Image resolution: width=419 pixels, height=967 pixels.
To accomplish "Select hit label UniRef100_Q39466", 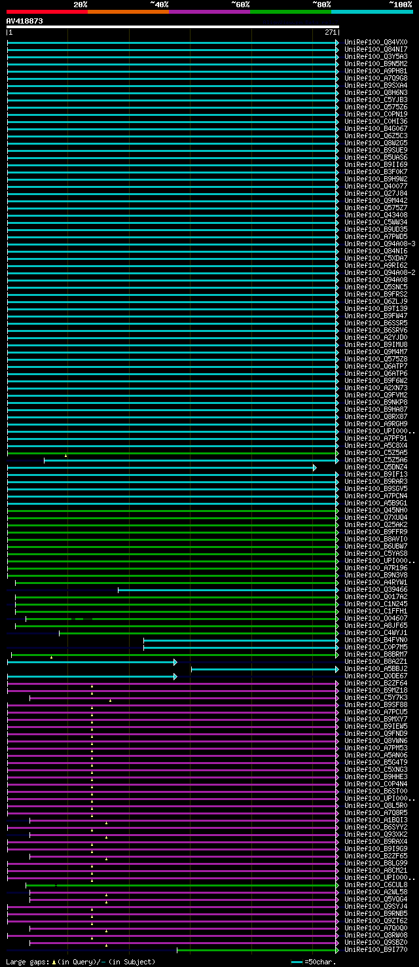I will pos(375,589).
